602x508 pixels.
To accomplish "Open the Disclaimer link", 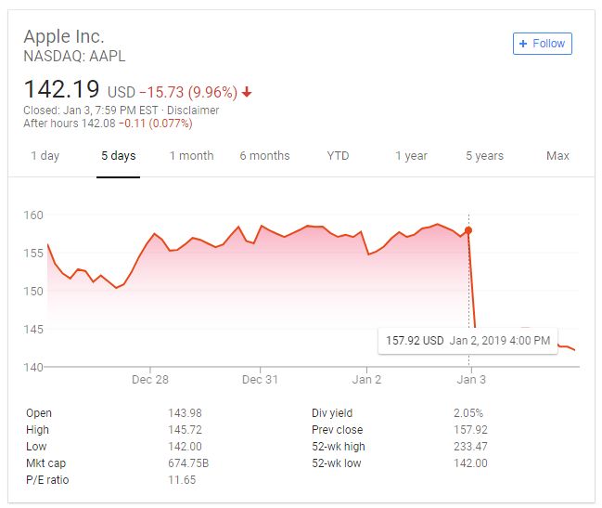I will coord(195,110).
